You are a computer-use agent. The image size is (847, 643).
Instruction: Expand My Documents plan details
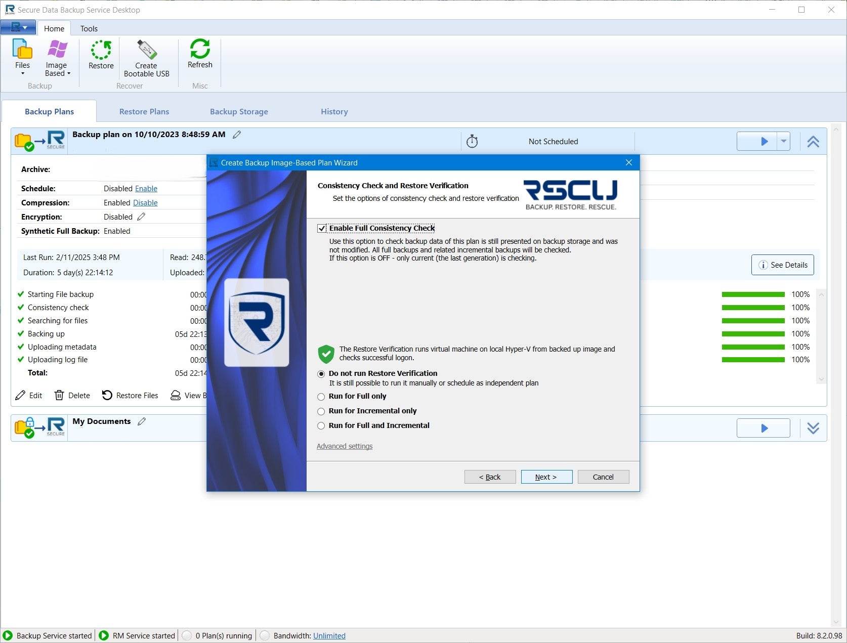(x=813, y=428)
